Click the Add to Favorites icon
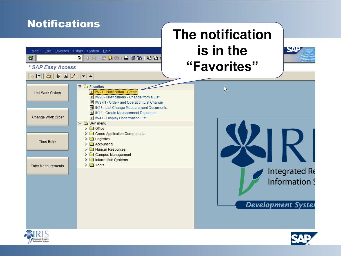The image size is (341, 256). (x=59, y=76)
